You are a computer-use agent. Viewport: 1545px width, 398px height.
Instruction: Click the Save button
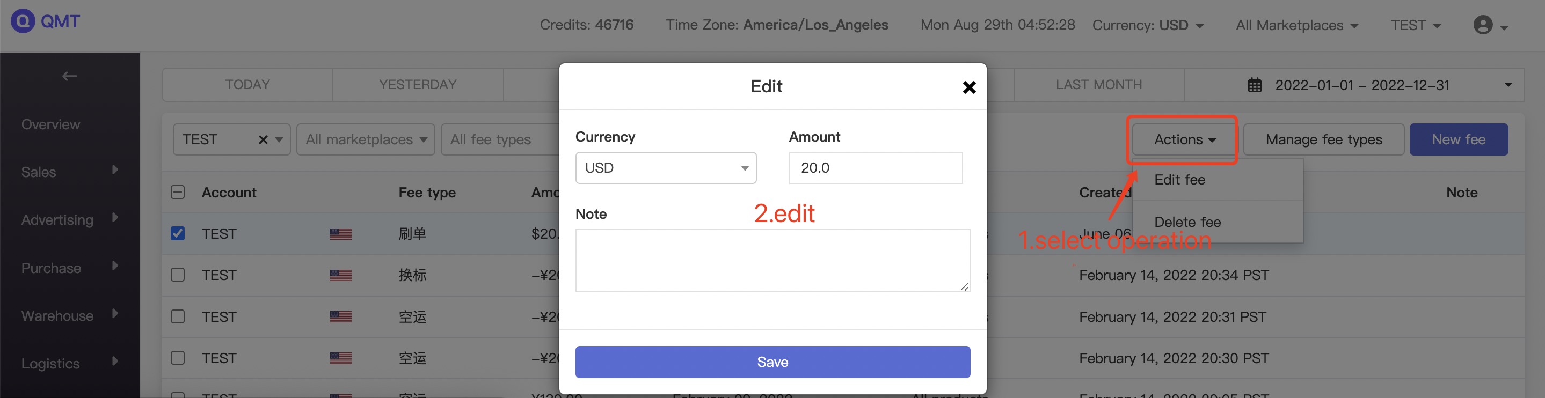[x=772, y=362]
